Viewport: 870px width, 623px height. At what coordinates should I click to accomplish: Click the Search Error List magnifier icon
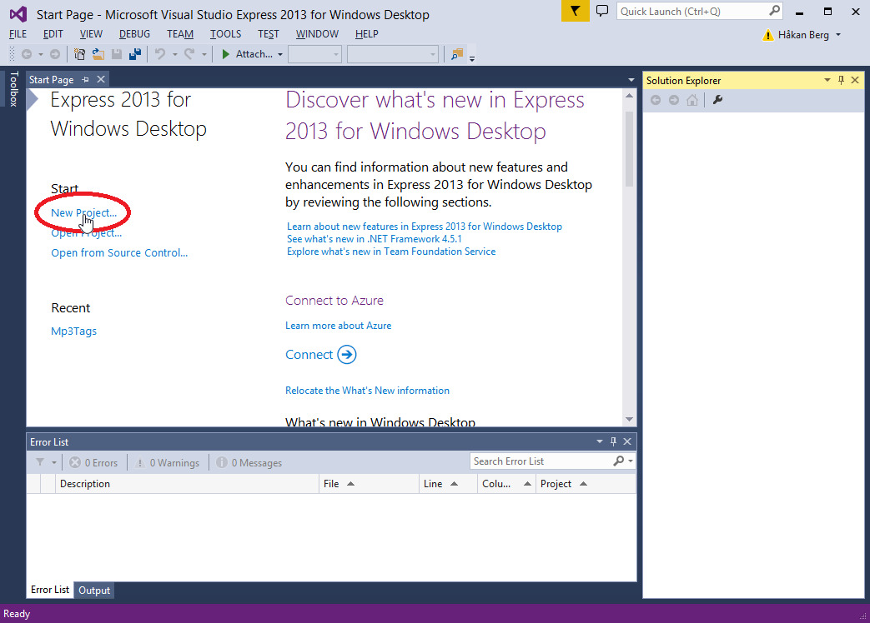619,461
